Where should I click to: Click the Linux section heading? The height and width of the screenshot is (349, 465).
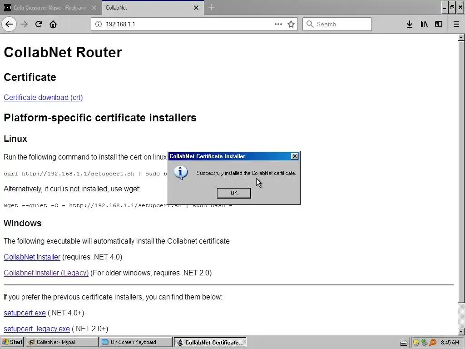click(15, 139)
